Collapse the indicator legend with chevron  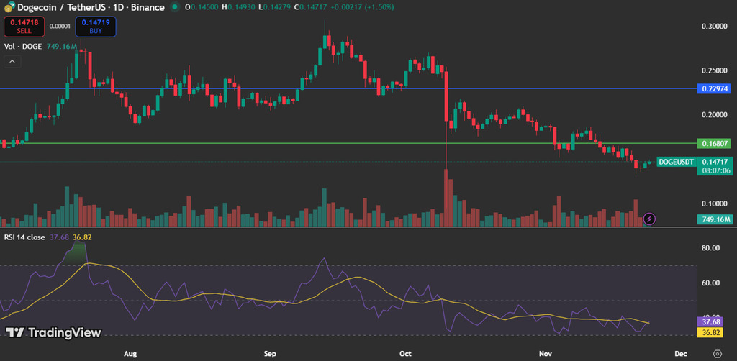[12, 62]
